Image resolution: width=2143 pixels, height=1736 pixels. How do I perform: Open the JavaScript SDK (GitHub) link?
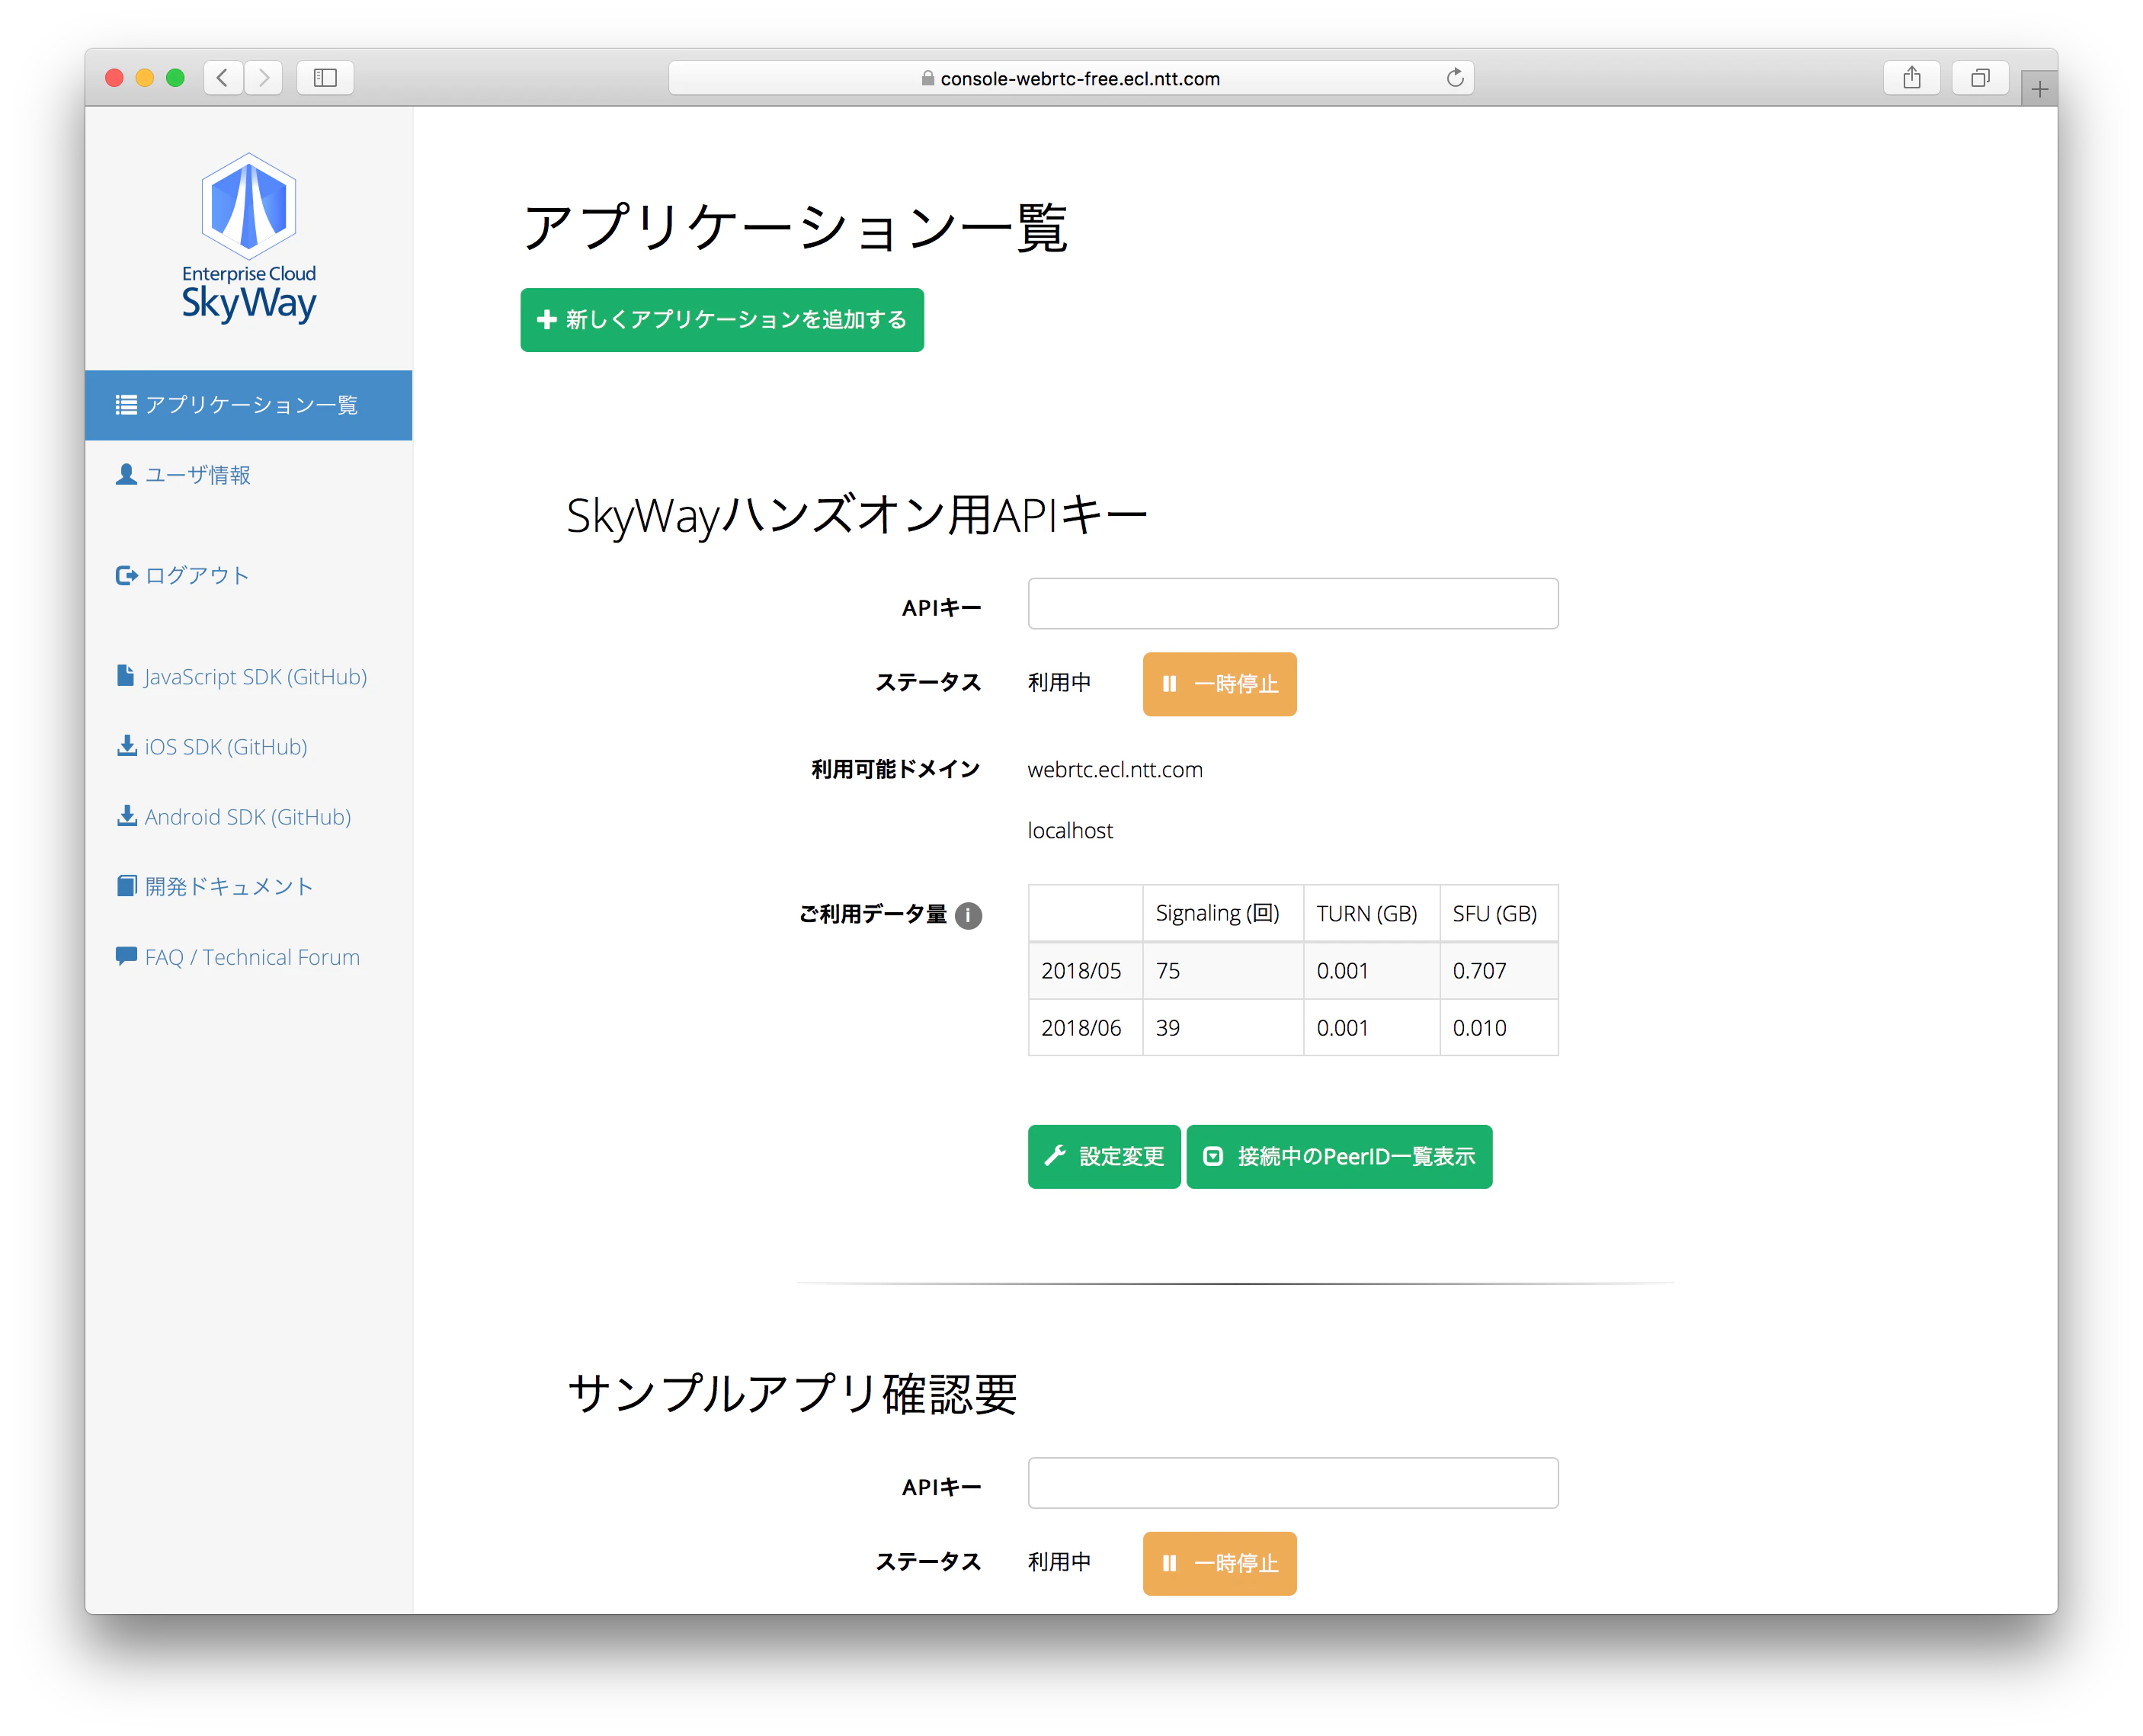click(x=242, y=676)
